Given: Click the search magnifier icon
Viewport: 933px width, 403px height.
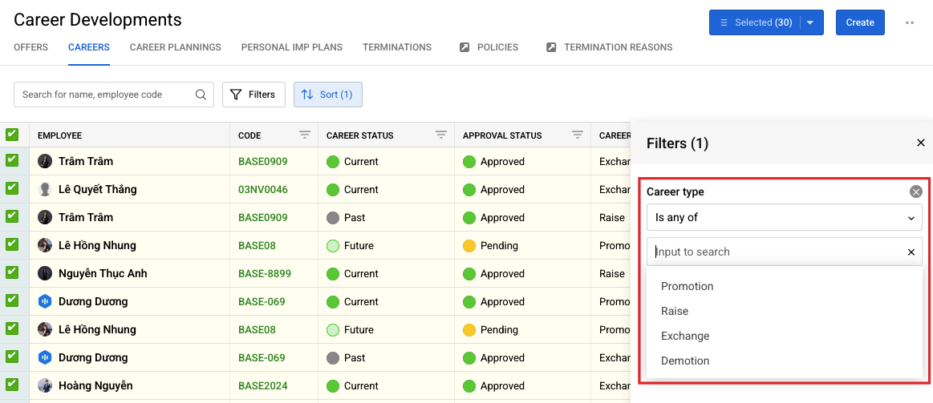Looking at the screenshot, I should 201,95.
